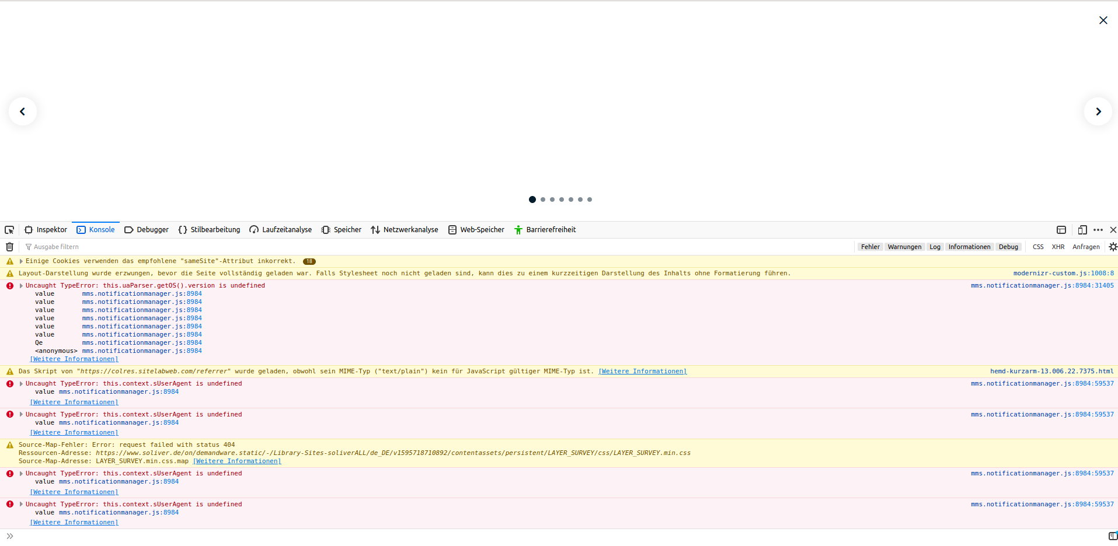Switch to the Netzwerkanalyse tab
The width and height of the screenshot is (1118, 546).
tap(405, 230)
